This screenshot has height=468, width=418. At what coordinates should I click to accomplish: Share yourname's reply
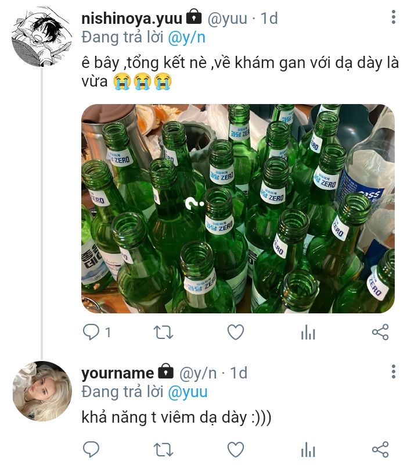click(380, 449)
